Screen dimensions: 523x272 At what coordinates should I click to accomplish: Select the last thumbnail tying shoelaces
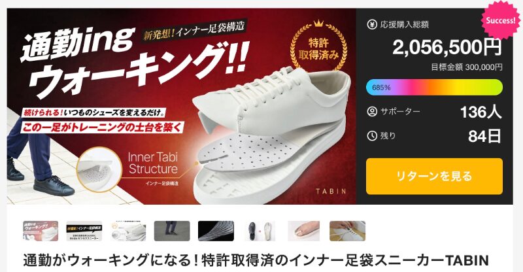(x=347, y=231)
